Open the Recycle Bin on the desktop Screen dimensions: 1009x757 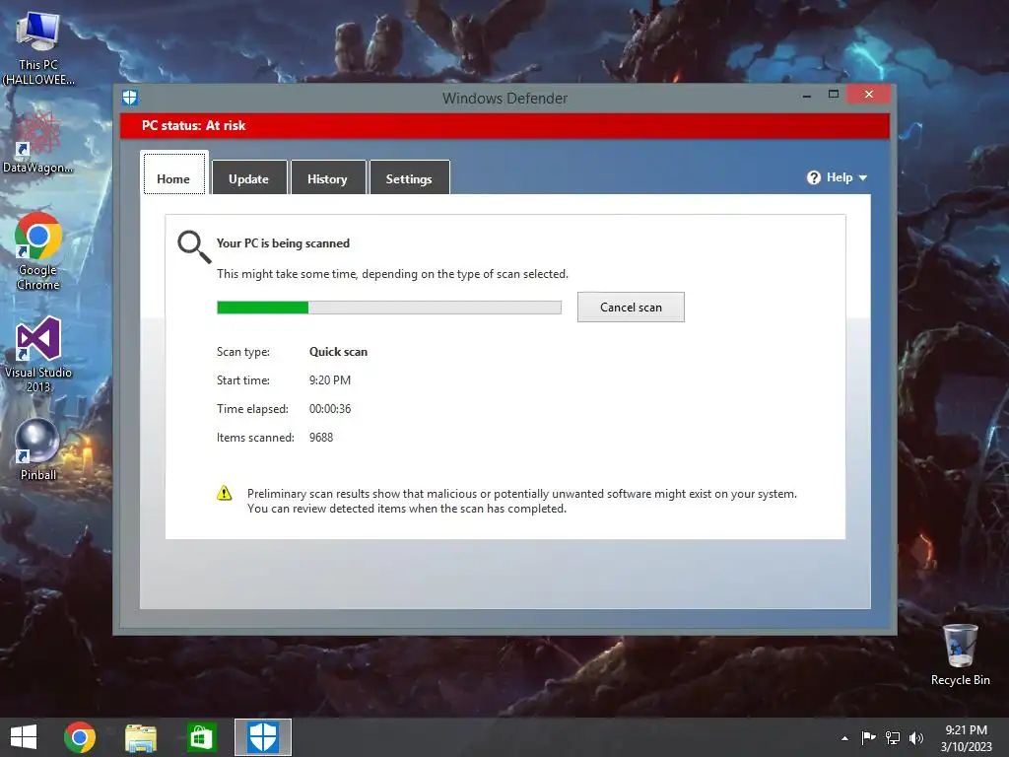(x=960, y=654)
